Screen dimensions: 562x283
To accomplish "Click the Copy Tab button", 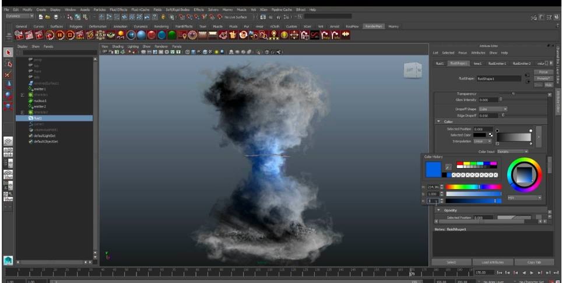I will click(x=534, y=262).
